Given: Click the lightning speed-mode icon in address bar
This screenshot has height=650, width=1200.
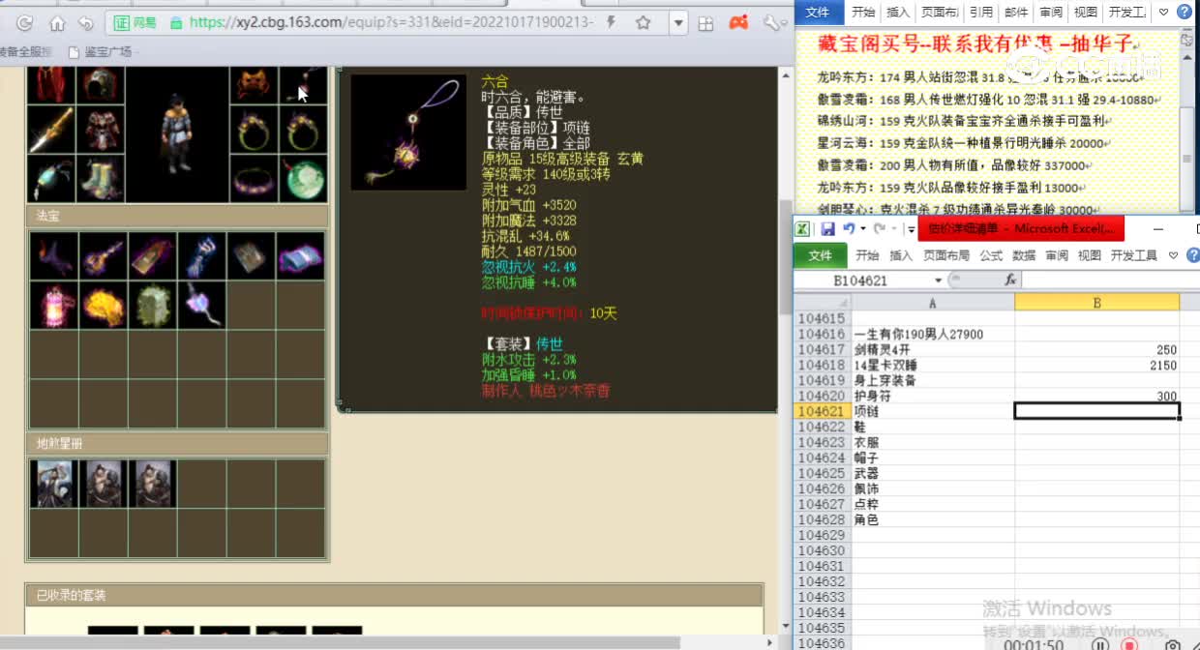Looking at the screenshot, I should [611, 22].
